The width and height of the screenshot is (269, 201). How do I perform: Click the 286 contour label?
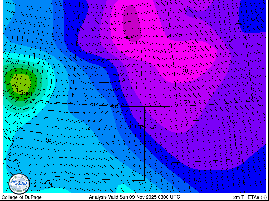click(95, 104)
